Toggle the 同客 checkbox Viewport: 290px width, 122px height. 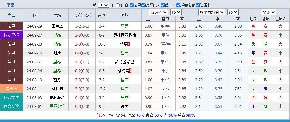(118, 5)
